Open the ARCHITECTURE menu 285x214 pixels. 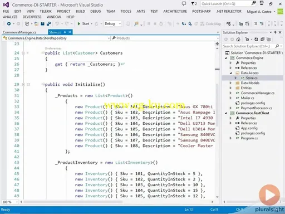click(x=175, y=11)
